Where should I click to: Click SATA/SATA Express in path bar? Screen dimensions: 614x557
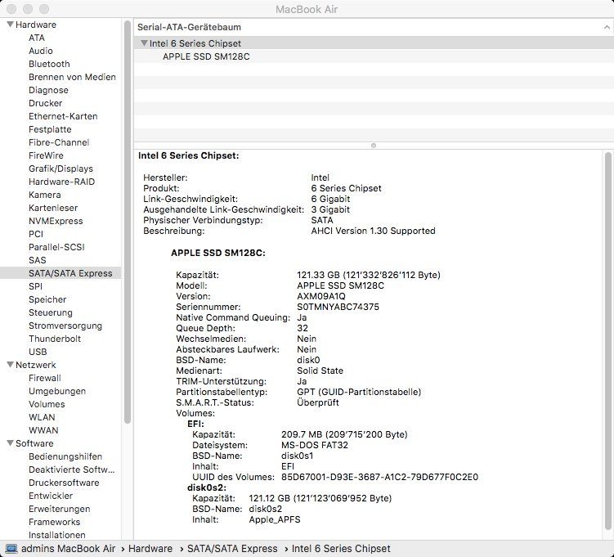[232, 548]
